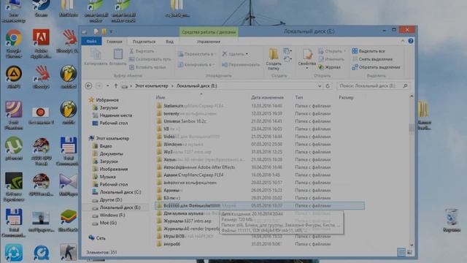This screenshot has height=263, width=467.
Task: Click Скопировать путь in ribbon
Action: click(150, 59)
